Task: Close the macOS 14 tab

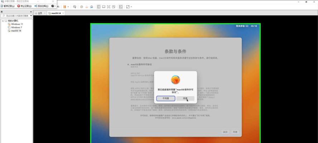Action: coord(63,13)
